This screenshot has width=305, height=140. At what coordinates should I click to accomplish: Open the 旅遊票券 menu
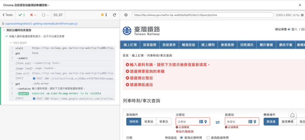pyautogui.click(x=169, y=45)
